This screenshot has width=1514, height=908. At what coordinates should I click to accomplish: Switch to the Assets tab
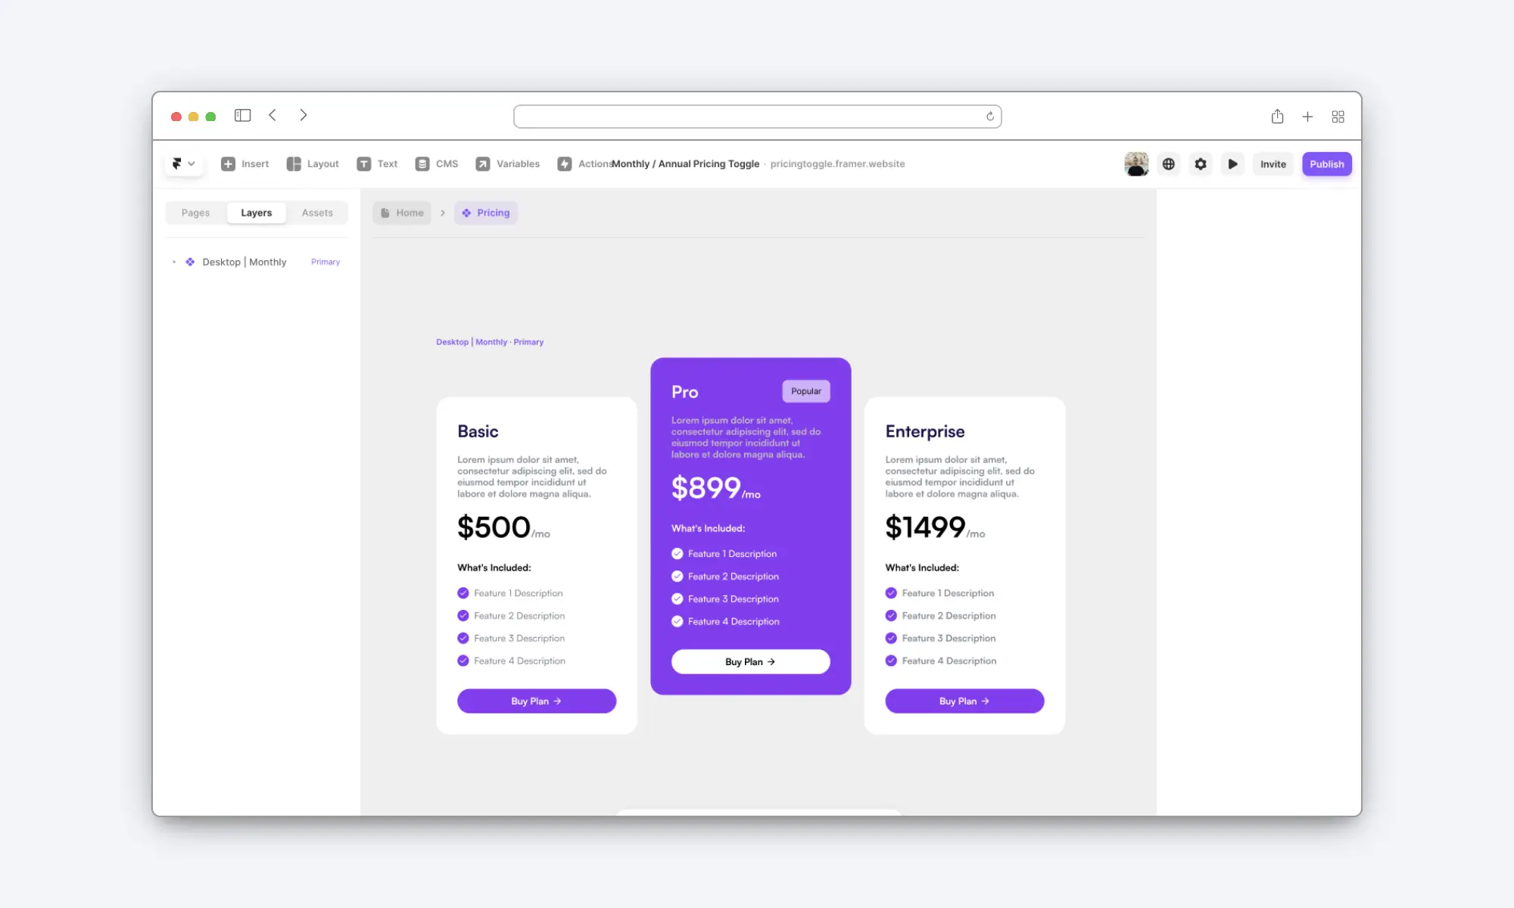[x=317, y=212]
